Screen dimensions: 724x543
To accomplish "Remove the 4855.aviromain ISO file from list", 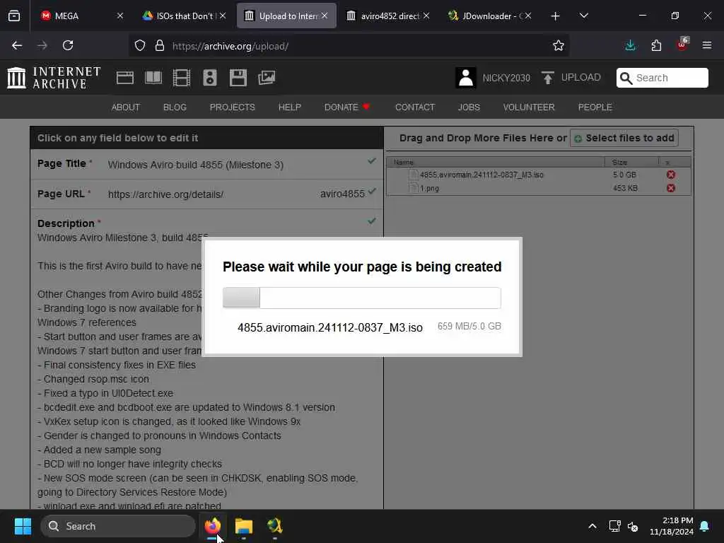I will click(671, 175).
